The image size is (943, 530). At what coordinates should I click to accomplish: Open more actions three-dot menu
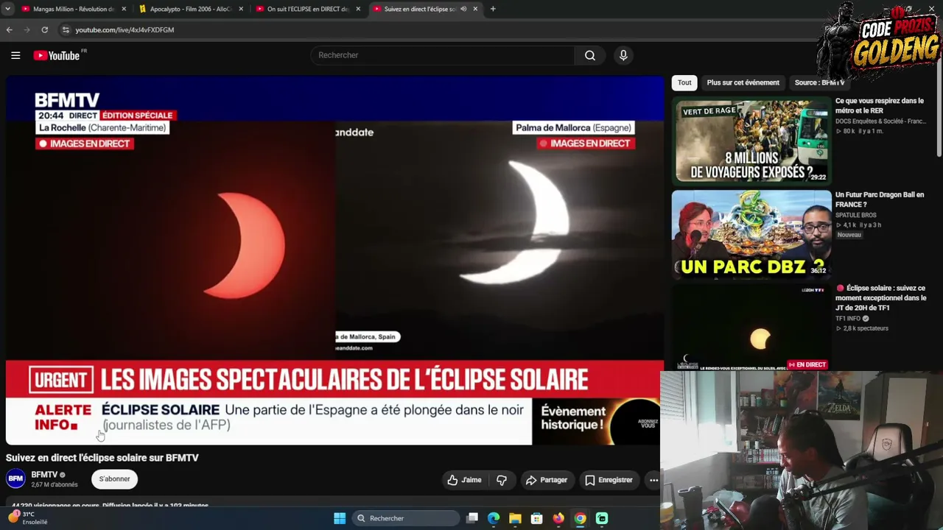[653, 480]
